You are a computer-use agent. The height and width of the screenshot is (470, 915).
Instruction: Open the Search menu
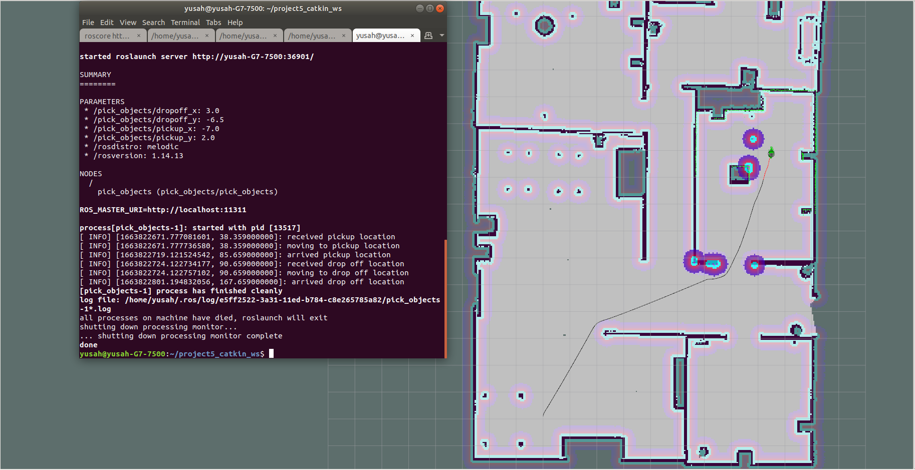tap(153, 23)
